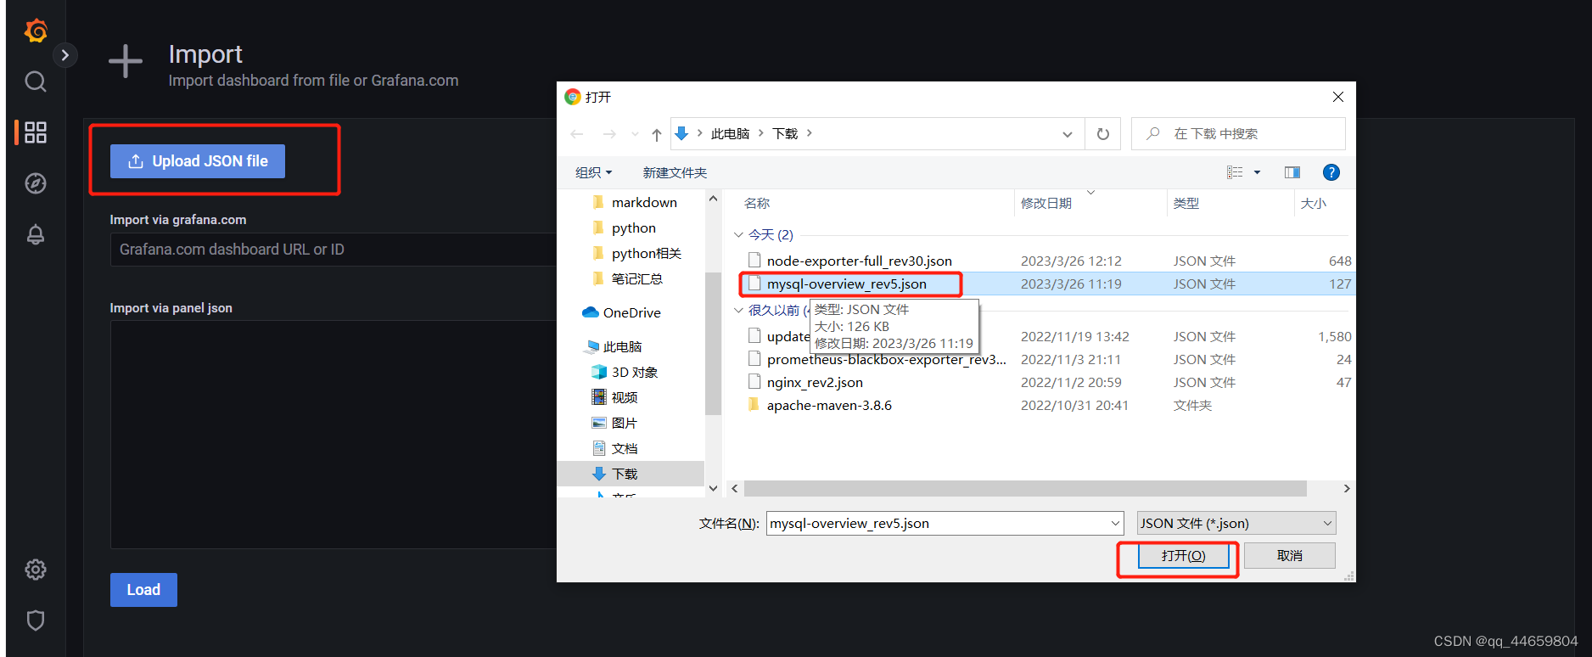The width and height of the screenshot is (1592, 657).
Task: Select the python相关 folder in tree
Action: 647,254
